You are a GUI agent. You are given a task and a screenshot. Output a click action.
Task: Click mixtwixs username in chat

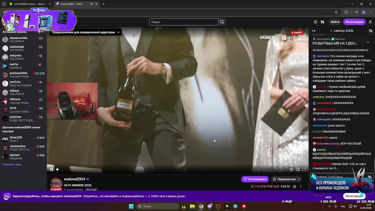tap(323, 56)
